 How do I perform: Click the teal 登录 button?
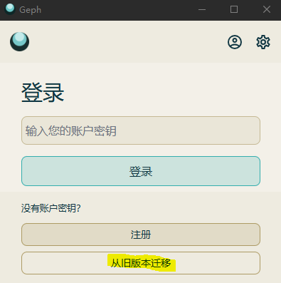click(x=141, y=171)
